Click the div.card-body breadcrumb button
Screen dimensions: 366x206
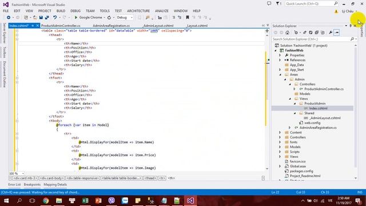point(52,178)
